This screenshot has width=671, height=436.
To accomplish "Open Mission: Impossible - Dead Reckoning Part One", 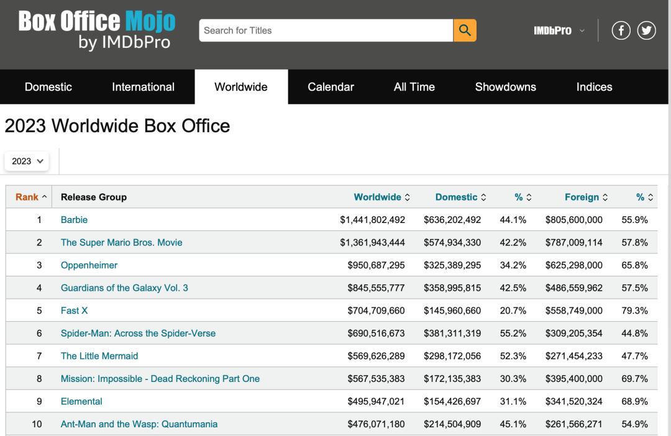I will [160, 379].
